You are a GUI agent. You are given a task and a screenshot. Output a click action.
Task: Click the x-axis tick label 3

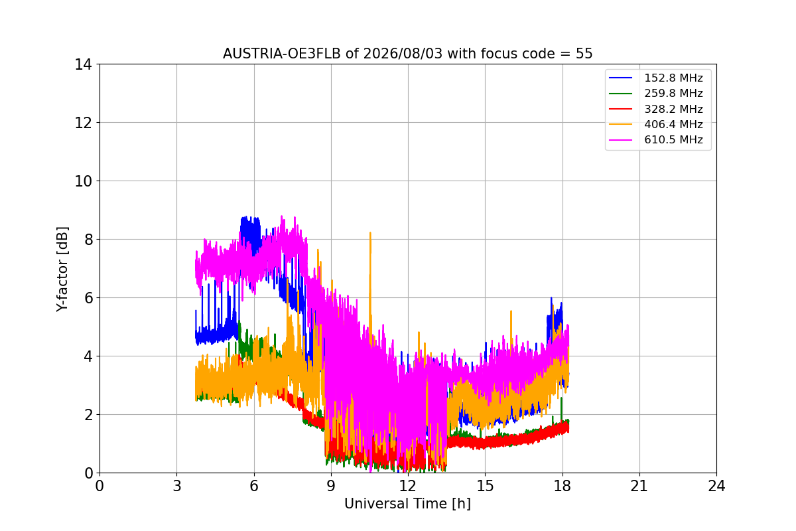pyautogui.click(x=176, y=486)
